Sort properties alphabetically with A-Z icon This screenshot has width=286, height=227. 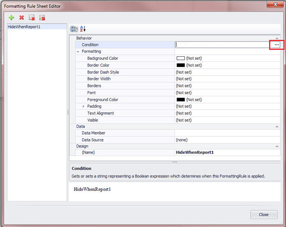click(83, 29)
